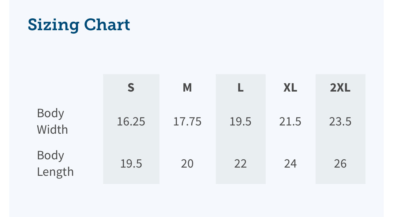Select the L size column header
Screen dimensions: 393x217
coord(241,88)
